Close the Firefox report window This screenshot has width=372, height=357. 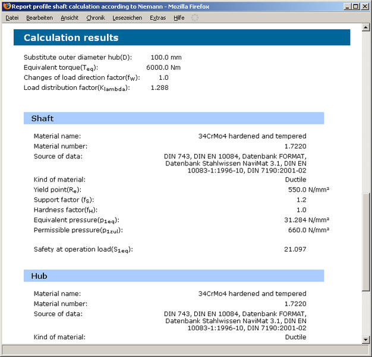click(x=365, y=6)
